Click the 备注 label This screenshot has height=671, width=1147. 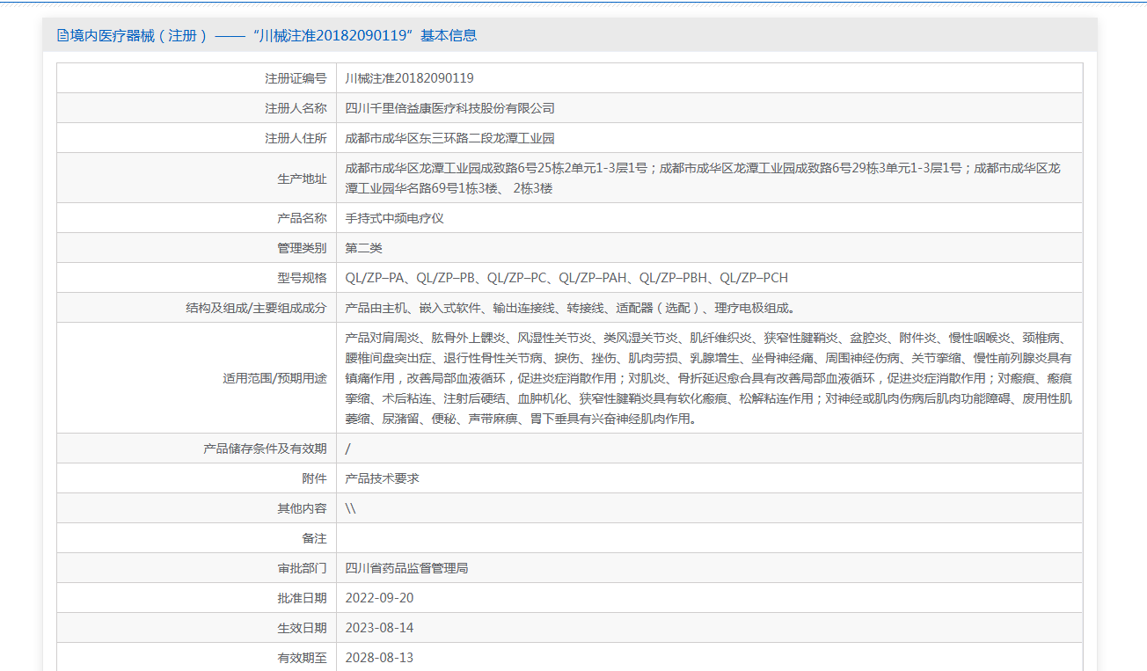pos(314,538)
